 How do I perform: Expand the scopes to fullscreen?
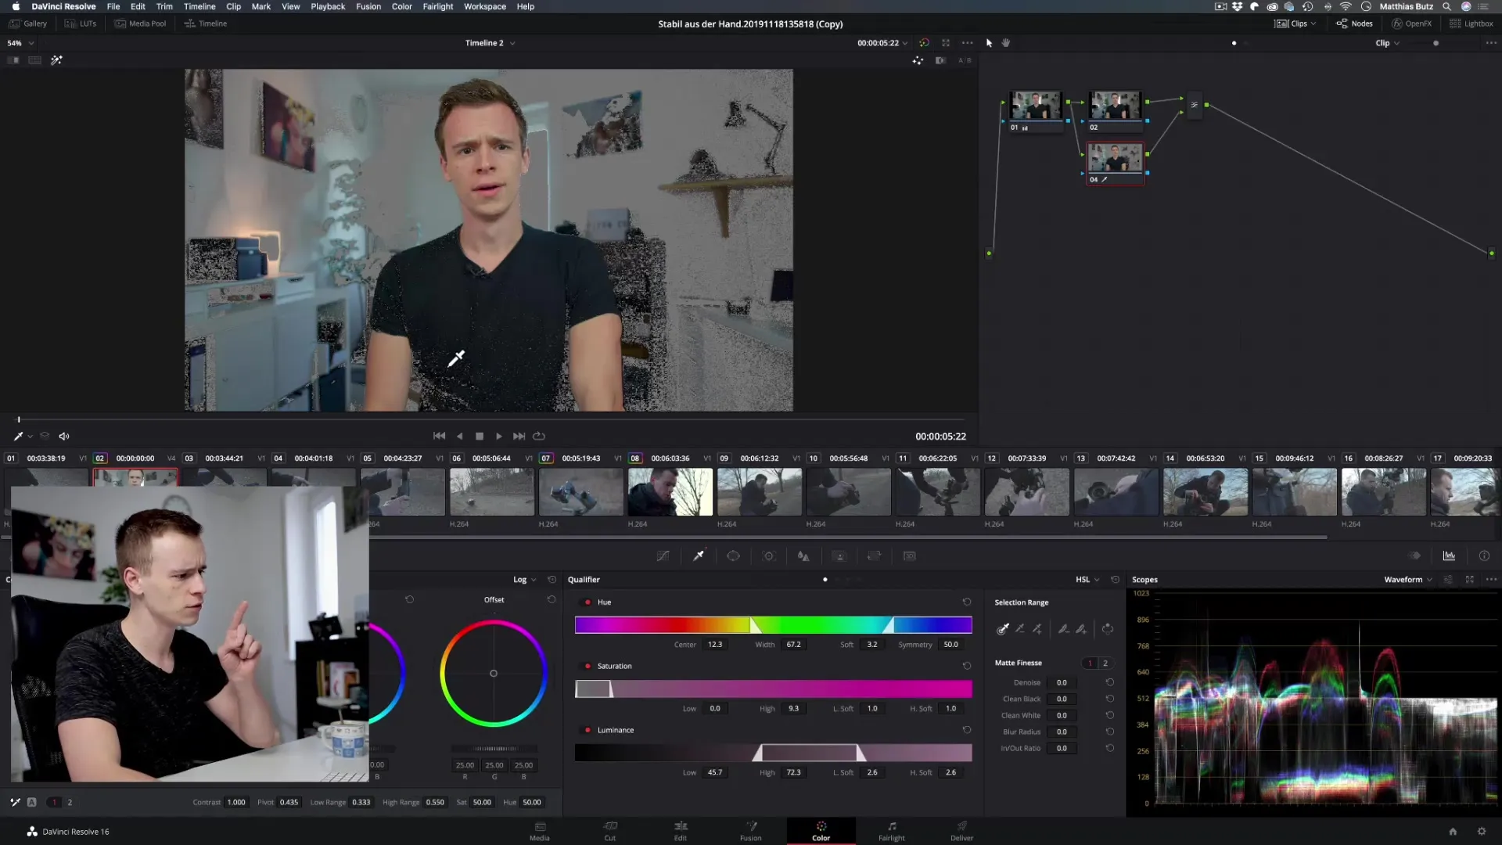(1470, 579)
